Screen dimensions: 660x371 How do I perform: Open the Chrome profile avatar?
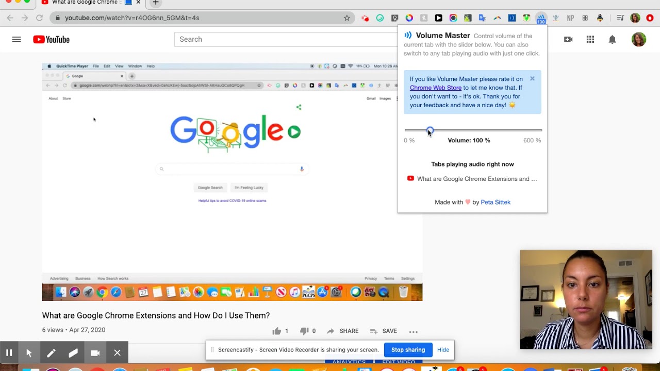coord(635,18)
